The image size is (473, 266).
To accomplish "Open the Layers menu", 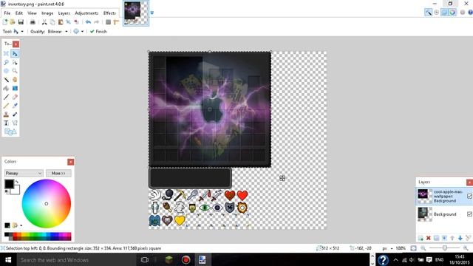I will click(x=64, y=13).
